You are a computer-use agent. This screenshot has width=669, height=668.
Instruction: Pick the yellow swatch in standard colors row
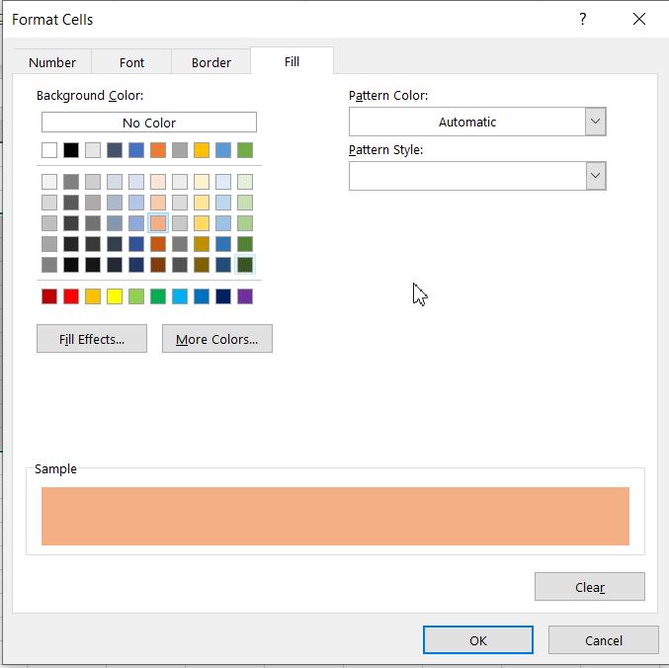115,296
